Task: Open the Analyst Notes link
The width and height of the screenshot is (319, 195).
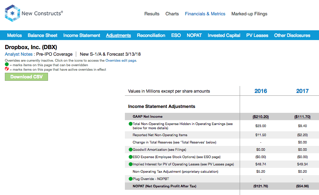Action: coord(18,54)
